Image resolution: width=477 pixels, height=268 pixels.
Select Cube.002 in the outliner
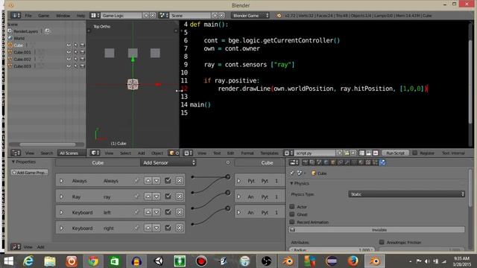pyautogui.click(x=22, y=60)
